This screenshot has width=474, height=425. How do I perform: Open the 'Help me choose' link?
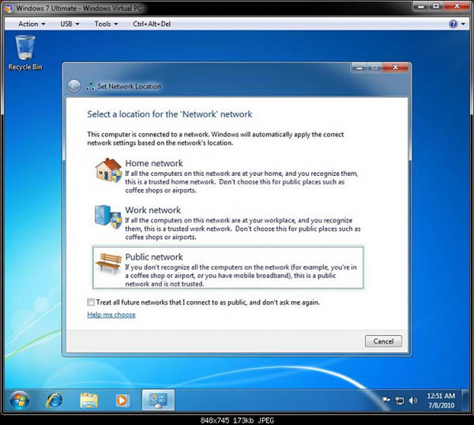(x=111, y=315)
